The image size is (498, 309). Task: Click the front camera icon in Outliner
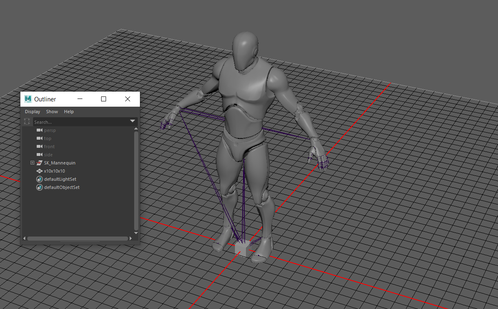pyautogui.click(x=40, y=147)
